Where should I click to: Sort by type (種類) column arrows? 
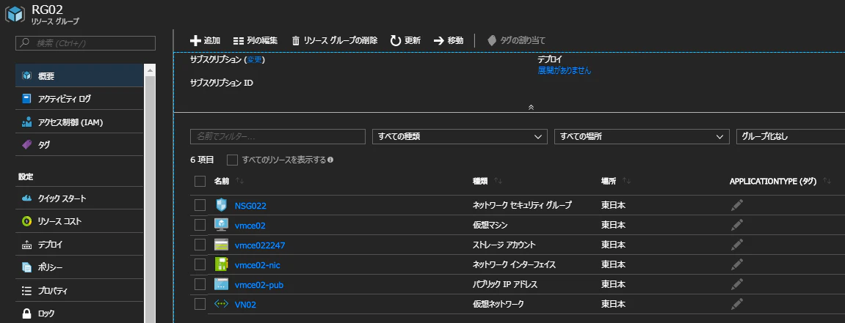[x=498, y=182]
